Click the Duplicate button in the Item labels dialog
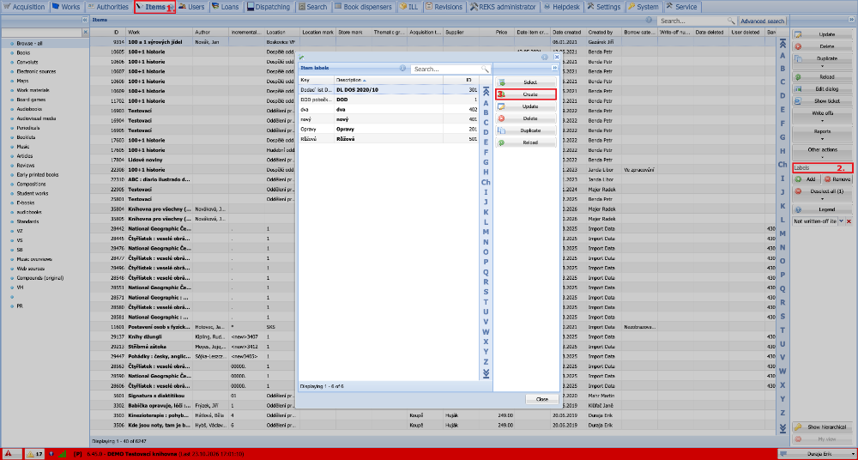This screenshot has height=460, width=858. pyautogui.click(x=526, y=130)
